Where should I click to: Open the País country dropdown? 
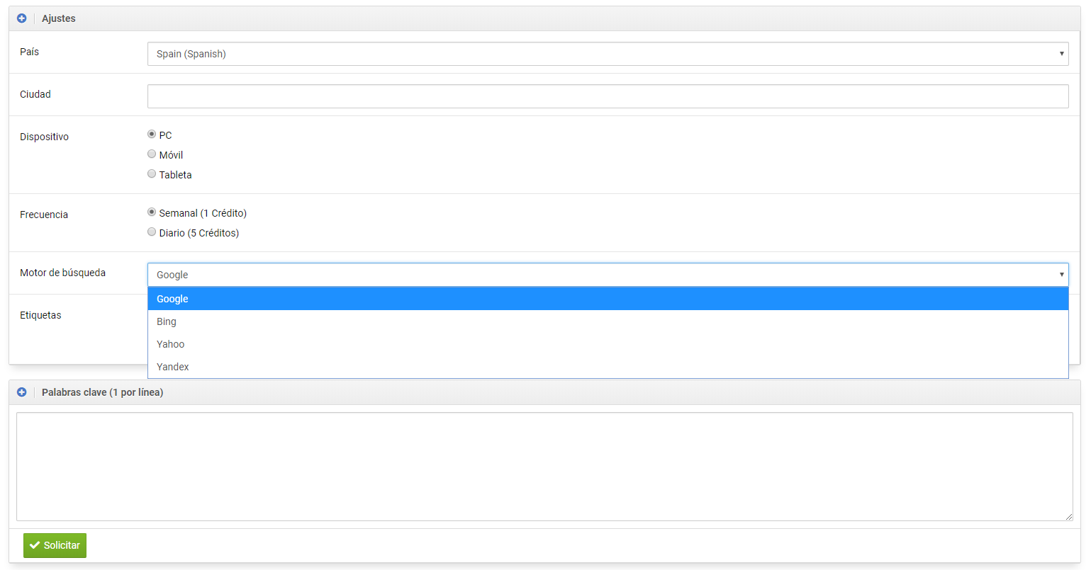(608, 54)
